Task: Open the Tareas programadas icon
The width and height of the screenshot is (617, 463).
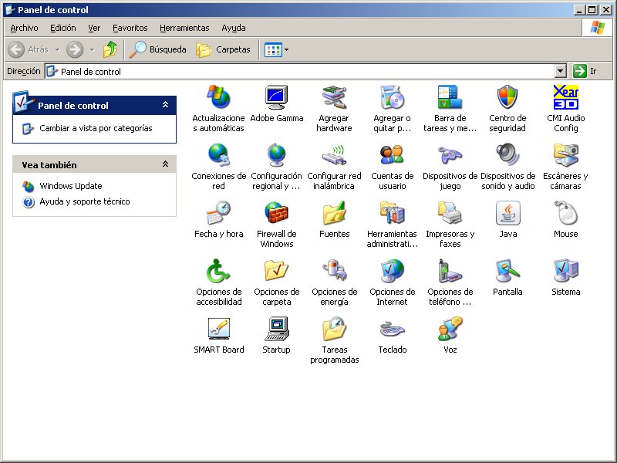Action: click(334, 329)
